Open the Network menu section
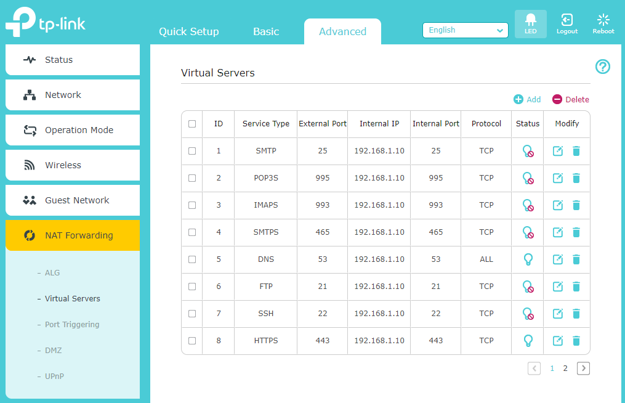625x403 pixels. tap(73, 95)
